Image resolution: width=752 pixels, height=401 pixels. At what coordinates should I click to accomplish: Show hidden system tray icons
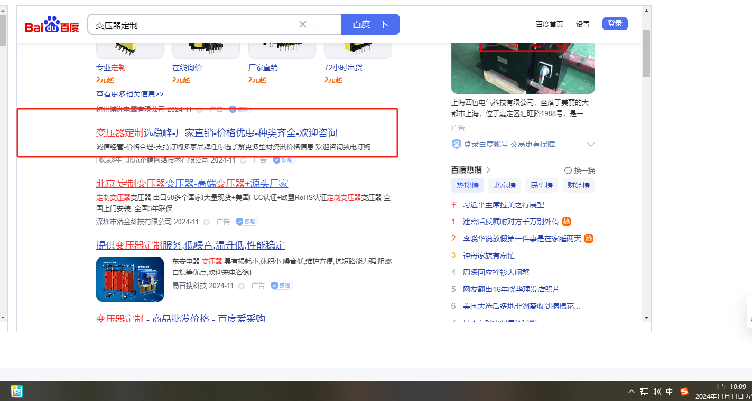pos(632,392)
